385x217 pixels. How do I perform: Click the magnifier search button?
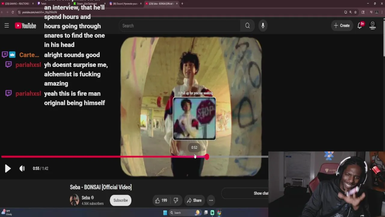point(247,26)
